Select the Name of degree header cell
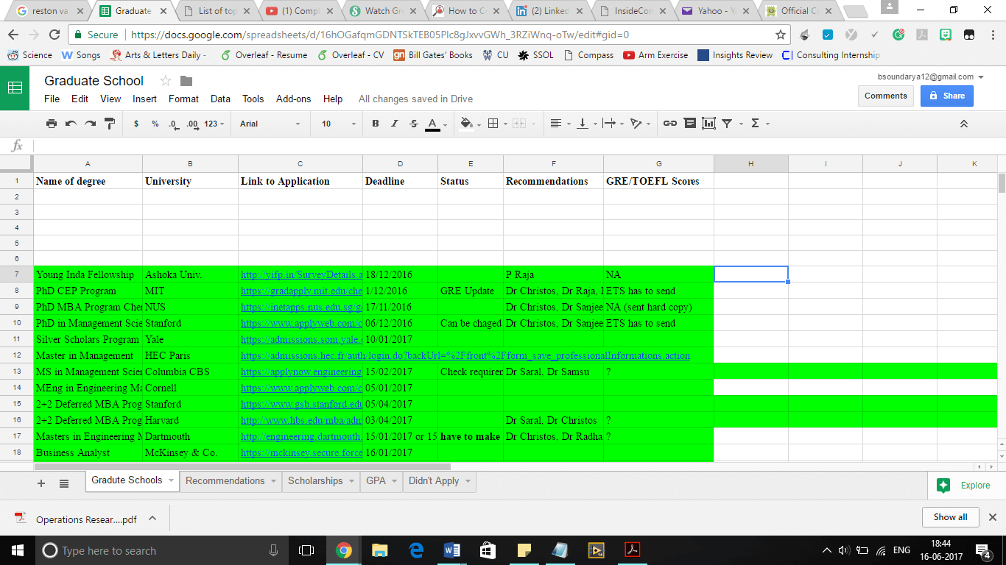This screenshot has width=1006, height=565. point(88,181)
